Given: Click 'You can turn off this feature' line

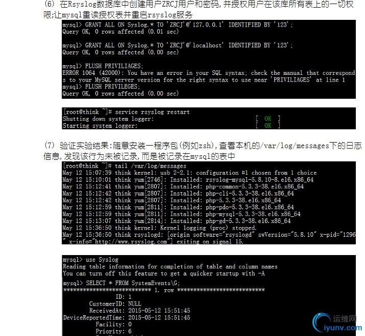Looking at the screenshot, I should tap(164, 273).
